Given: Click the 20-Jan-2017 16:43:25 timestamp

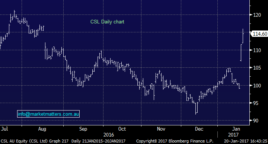Looking at the screenshot, I should [x=246, y=141].
